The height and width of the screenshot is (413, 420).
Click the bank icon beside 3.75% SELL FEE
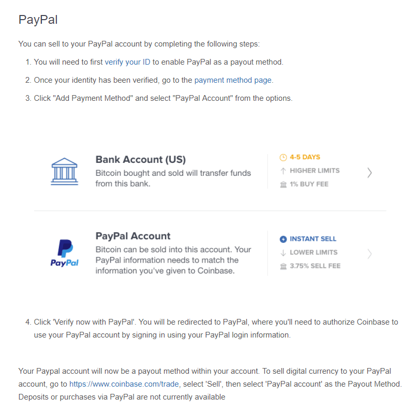point(283,266)
